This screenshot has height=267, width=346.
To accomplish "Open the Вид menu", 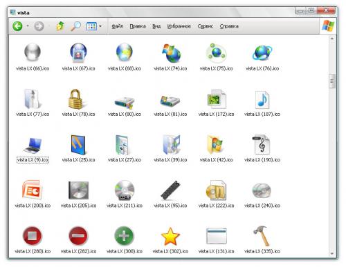I will pyautogui.click(x=156, y=26).
